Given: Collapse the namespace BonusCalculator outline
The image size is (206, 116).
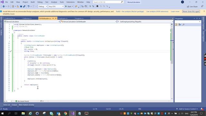Looking at the screenshot, I should pos(13,30).
